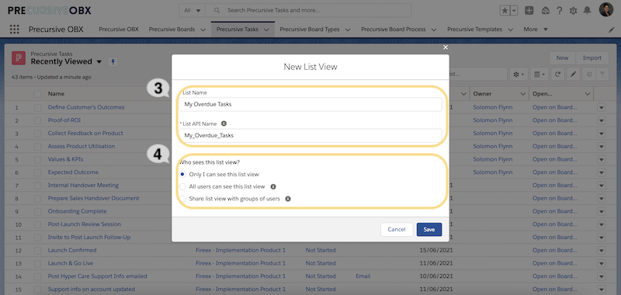Edit the List Name field
The height and width of the screenshot is (295, 621).
coord(310,105)
